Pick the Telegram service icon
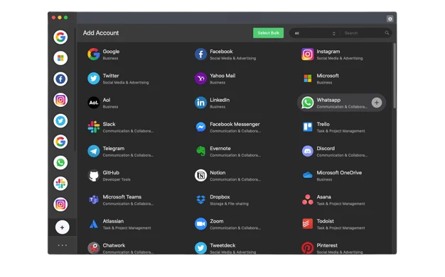The width and height of the screenshot is (445, 277). click(94, 151)
